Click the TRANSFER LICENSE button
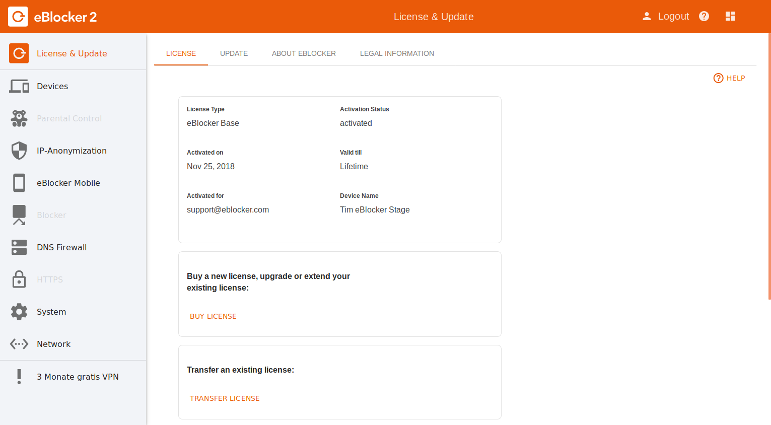Viewport: 771px width, 425px height. 225,398
